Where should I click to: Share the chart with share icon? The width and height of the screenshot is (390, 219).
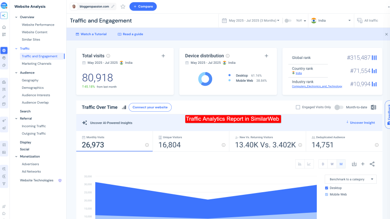[x=372, y=164]
